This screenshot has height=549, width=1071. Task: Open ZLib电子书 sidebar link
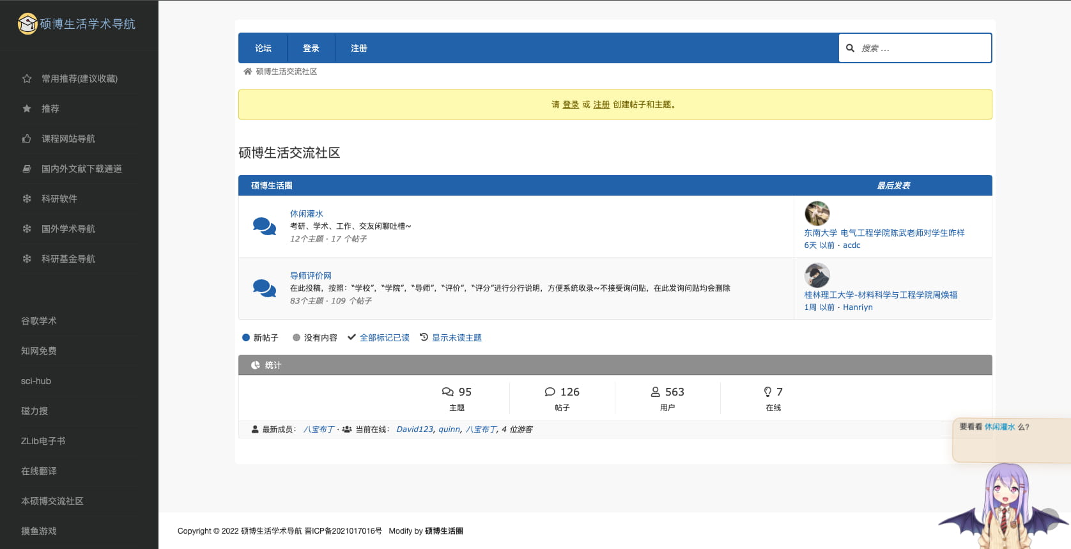[x=43, y=441]
